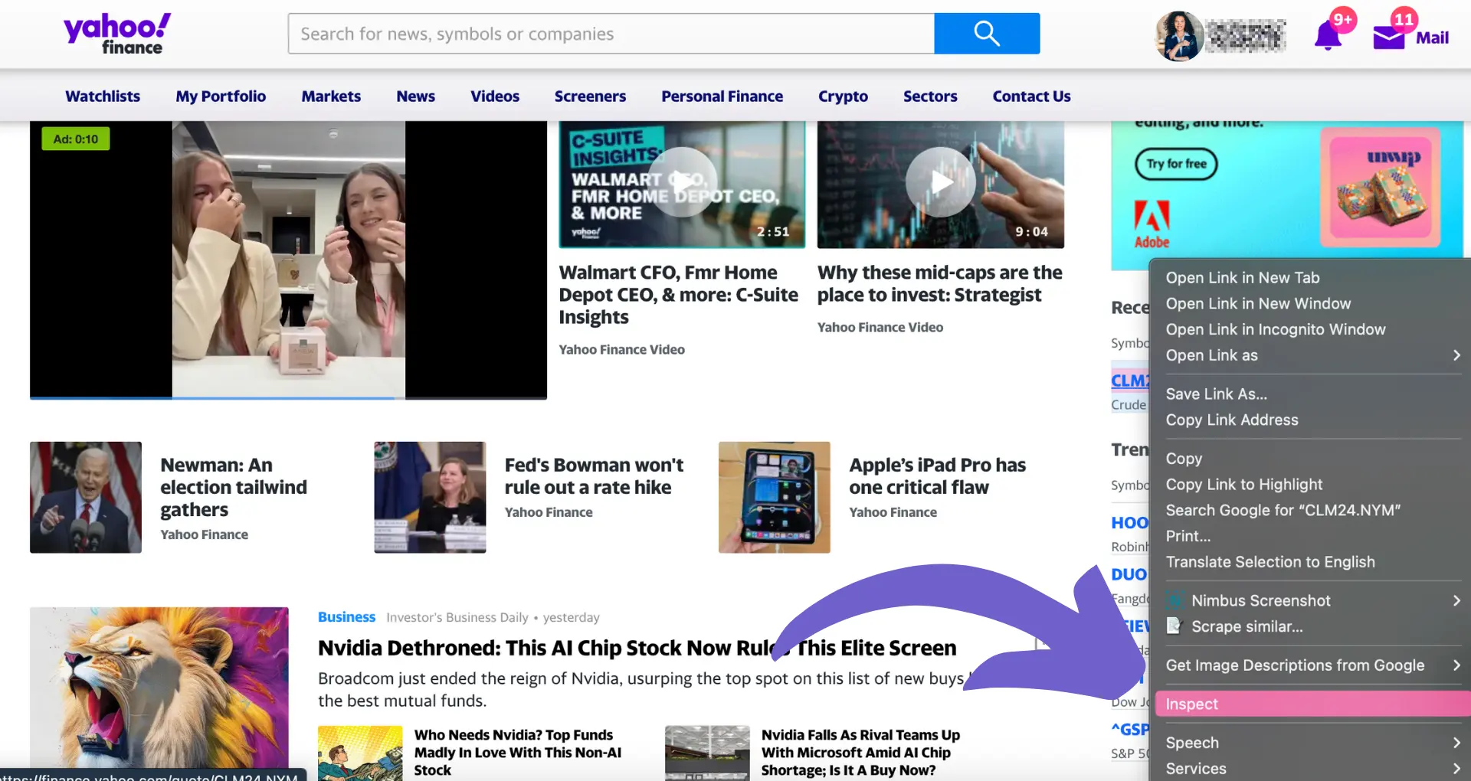Open the mid-caps Strategist headline
Image resolution: width=1471 pixels, height=781 pixels.
point(939,283)
